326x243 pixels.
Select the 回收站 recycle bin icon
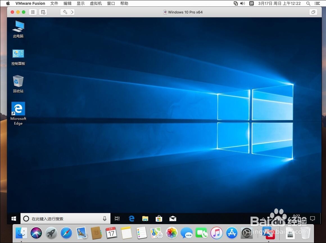pos(18,84)
